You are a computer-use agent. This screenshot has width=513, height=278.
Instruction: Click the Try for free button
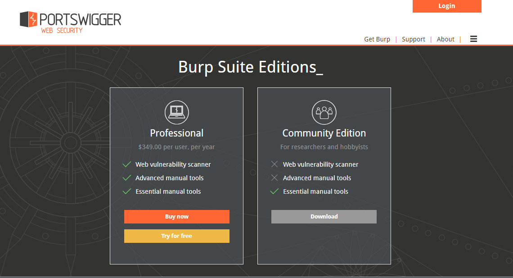tap(177, 236)
